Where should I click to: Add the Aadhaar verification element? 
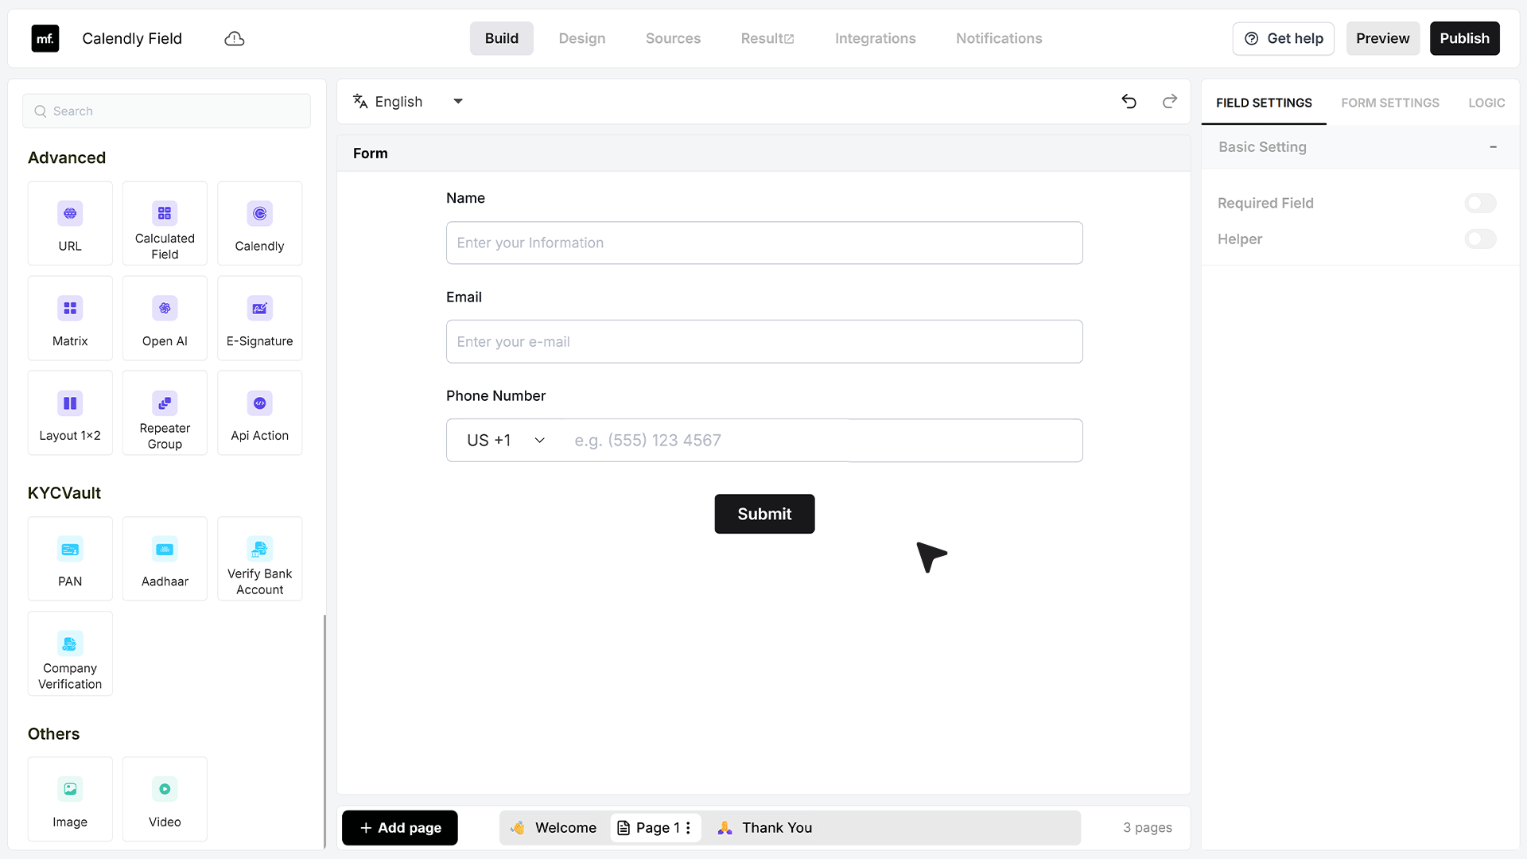165,558
